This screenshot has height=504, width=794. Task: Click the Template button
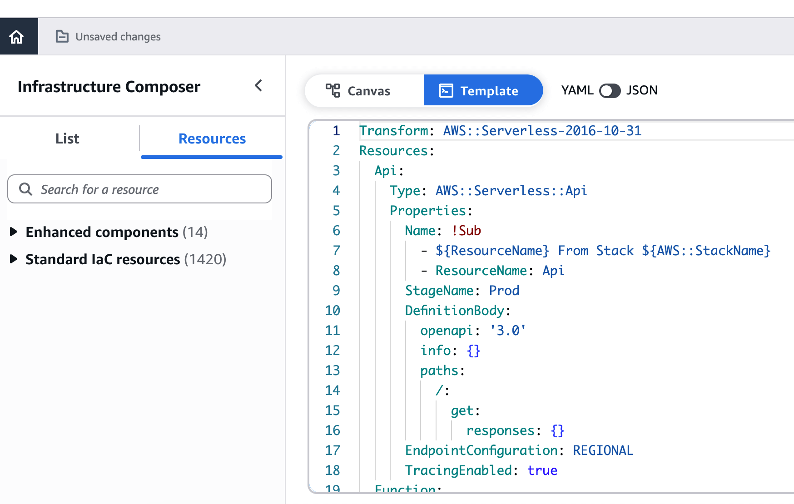click(x=483, y=90)
